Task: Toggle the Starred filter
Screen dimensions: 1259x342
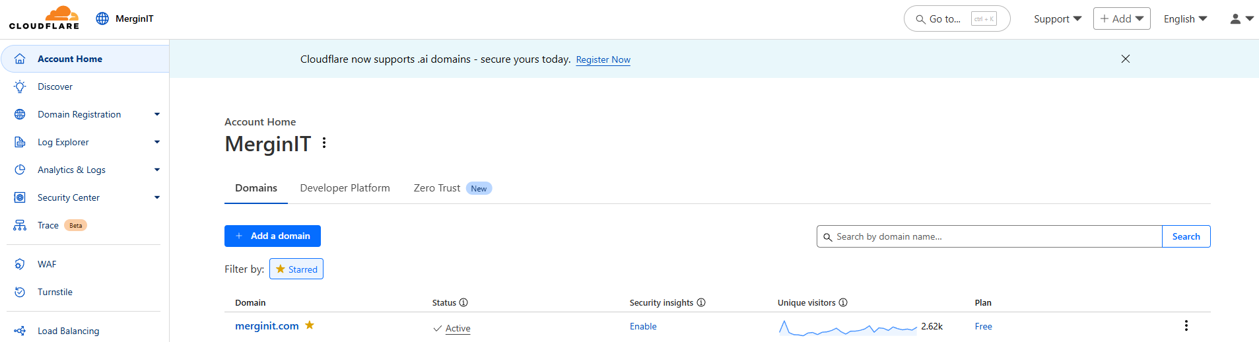Action: click(296, 269)
